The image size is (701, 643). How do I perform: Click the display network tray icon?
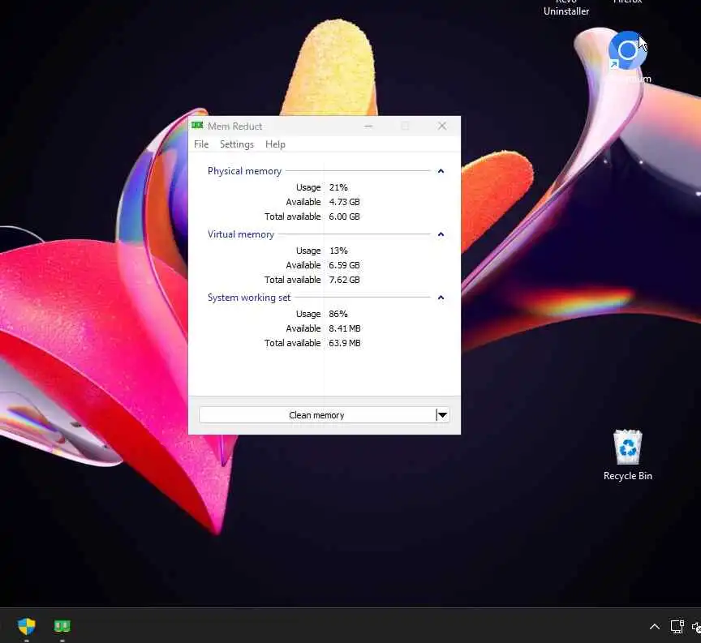click(x=677, y=627)
